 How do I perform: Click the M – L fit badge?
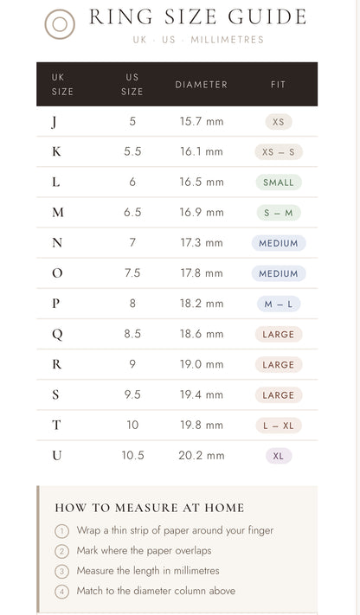pos(279,304)
